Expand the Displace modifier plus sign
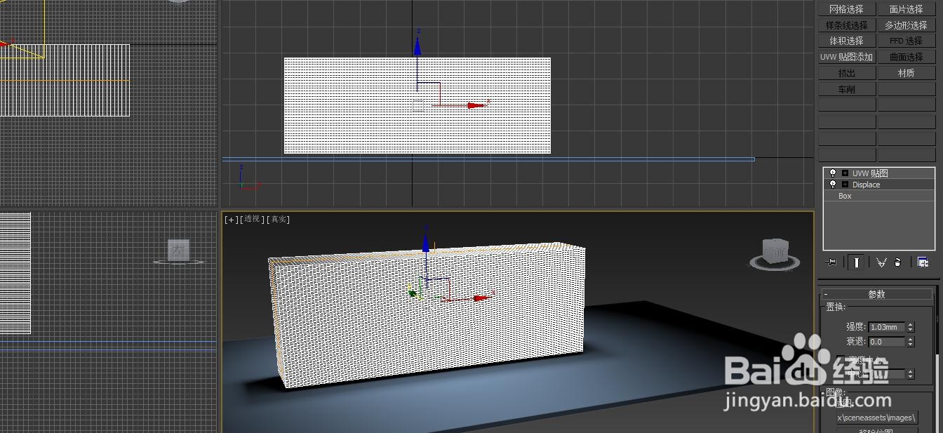The height and width of the screenshot is (433, 943). click(845, 185)
